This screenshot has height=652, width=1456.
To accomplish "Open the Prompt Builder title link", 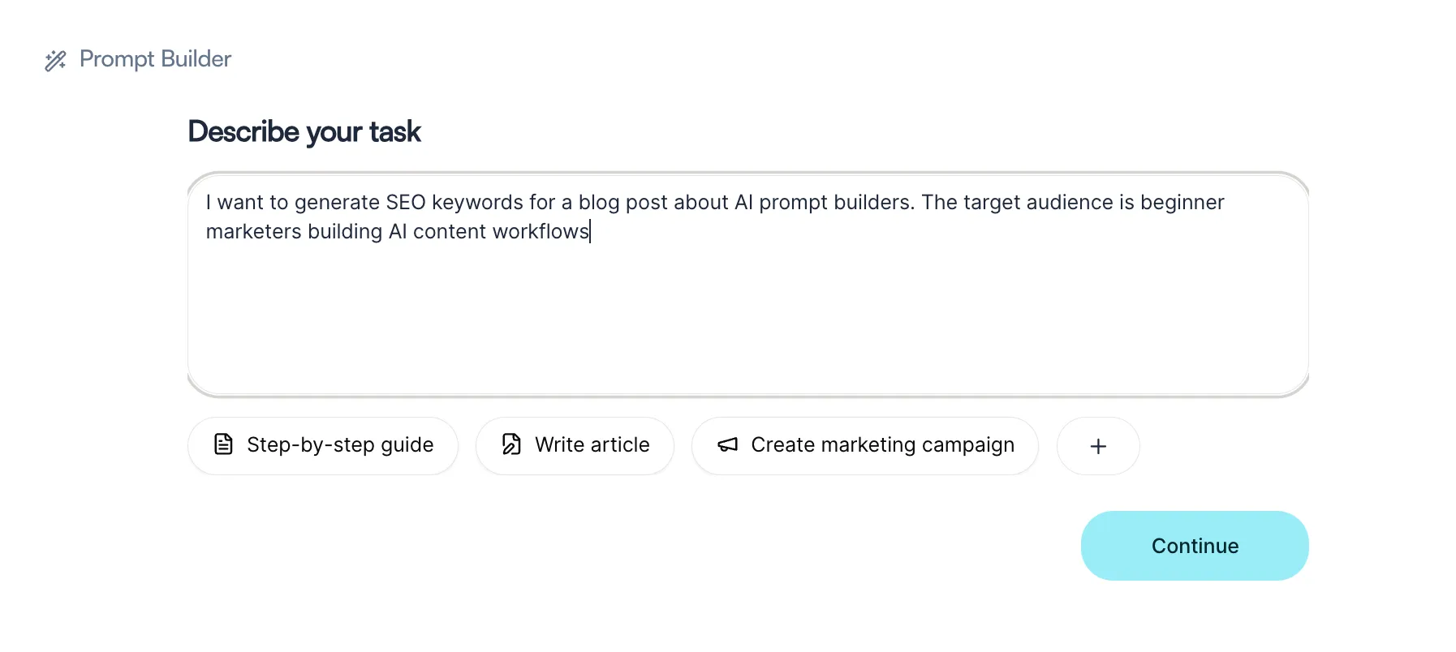I will pyautogui.click(x=155, y=59).
